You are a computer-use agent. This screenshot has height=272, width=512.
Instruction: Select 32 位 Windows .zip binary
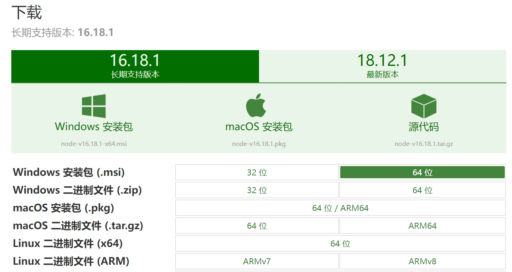257,190
